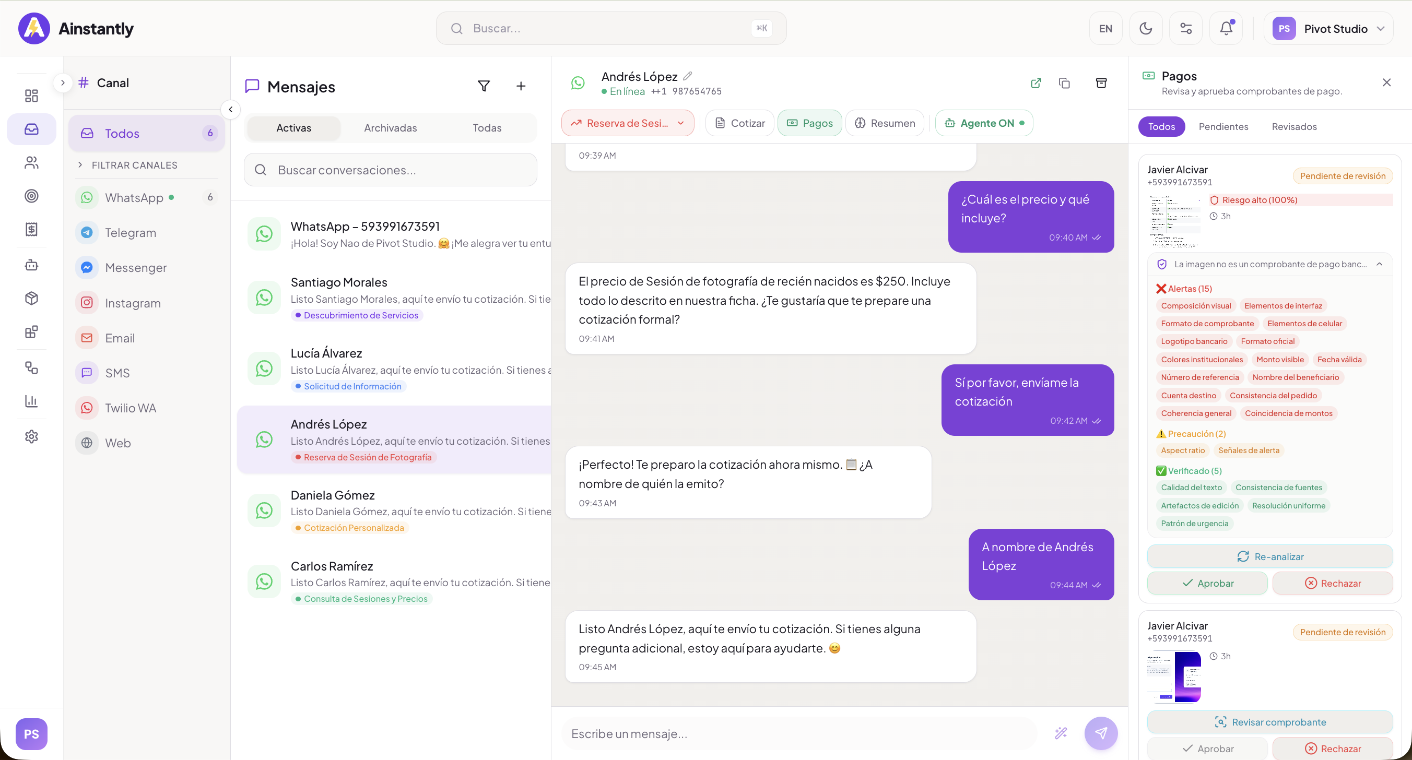Select the Telegram channel

(x=147, y=232)
